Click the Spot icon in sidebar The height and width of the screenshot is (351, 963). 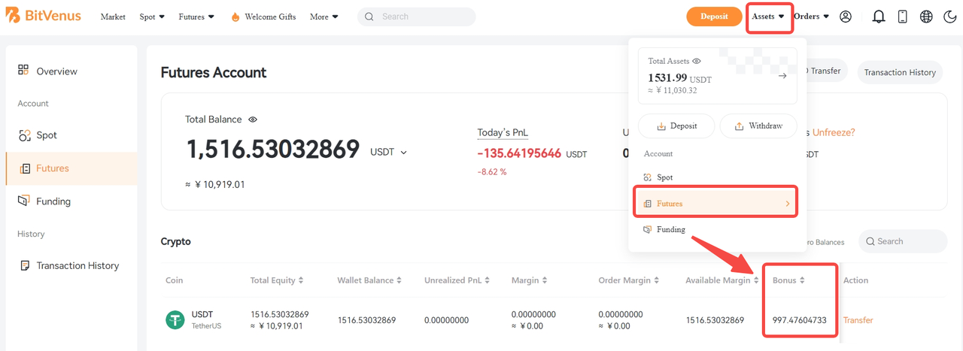(23, 135)
